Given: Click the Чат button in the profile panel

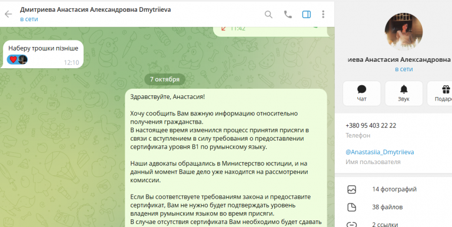Looking at the screenshot, I should 361,94.
